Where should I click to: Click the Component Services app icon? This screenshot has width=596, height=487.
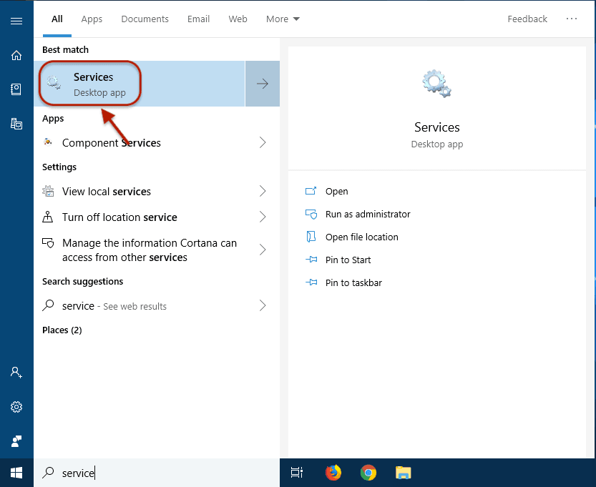pos(48,142)
